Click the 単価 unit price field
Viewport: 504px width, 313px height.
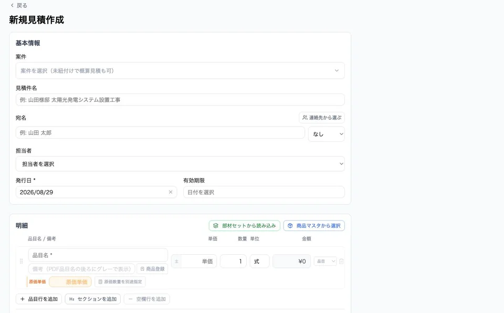click(x=199, y=261)
